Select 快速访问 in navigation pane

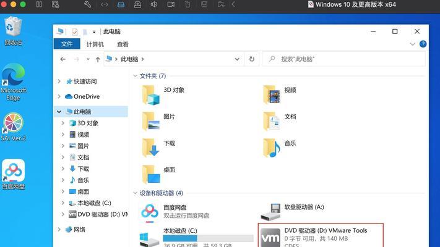point(81,82)
